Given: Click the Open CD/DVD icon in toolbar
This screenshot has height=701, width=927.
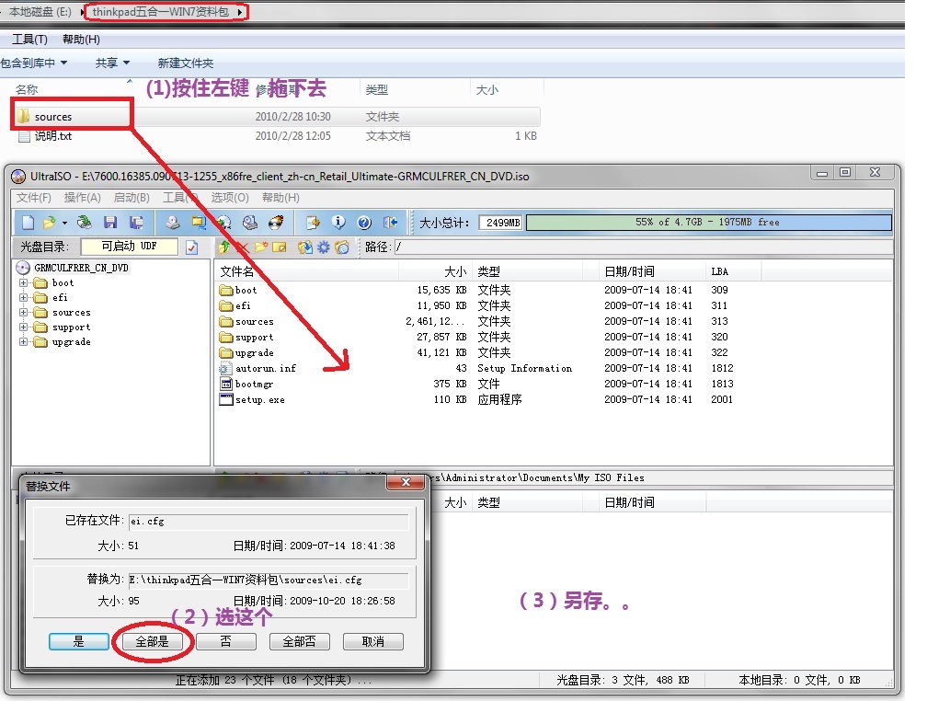Looking at the screenshot, I should pos(85,223).
